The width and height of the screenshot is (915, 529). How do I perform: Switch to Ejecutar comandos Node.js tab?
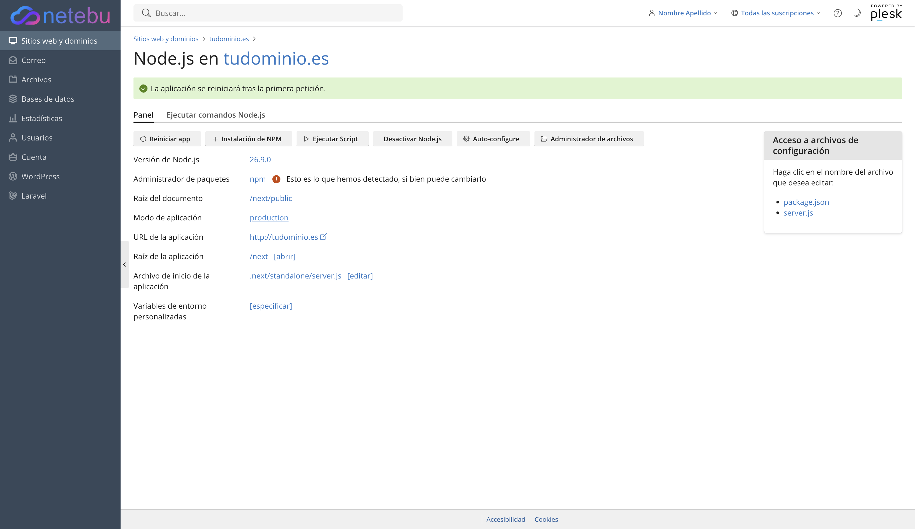click(x=216, y=115)
